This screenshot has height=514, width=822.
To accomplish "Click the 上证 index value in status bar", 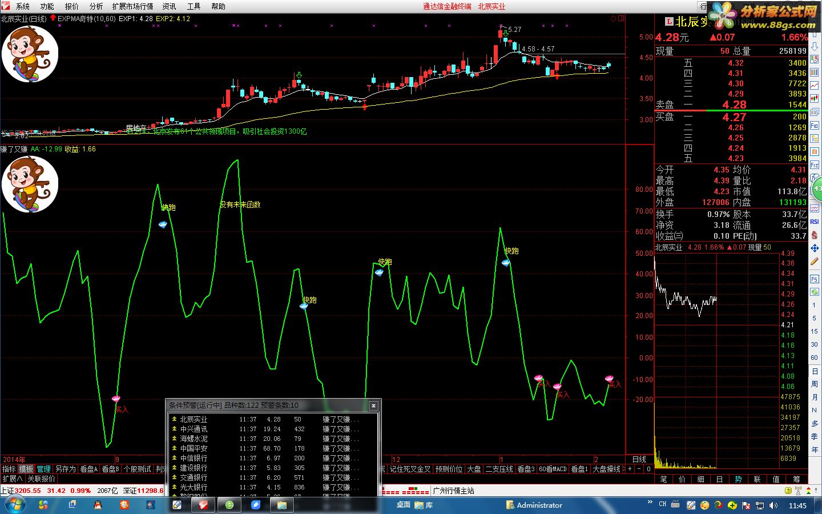I will tap(27, 491).
